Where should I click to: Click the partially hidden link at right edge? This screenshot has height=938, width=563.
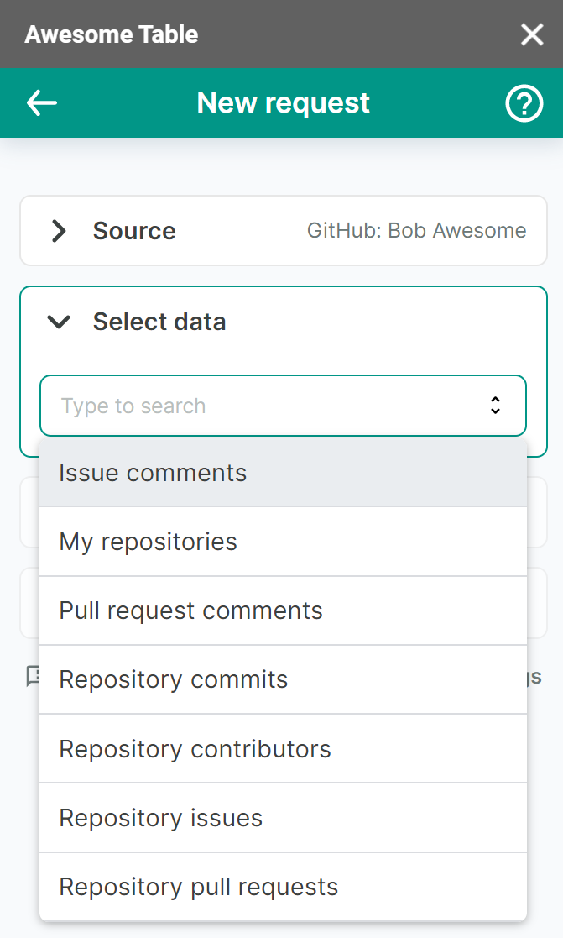[534, 677]
